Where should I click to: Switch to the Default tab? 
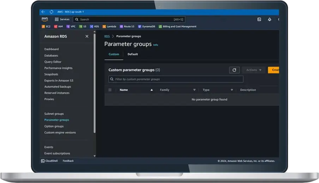point(133,55)
